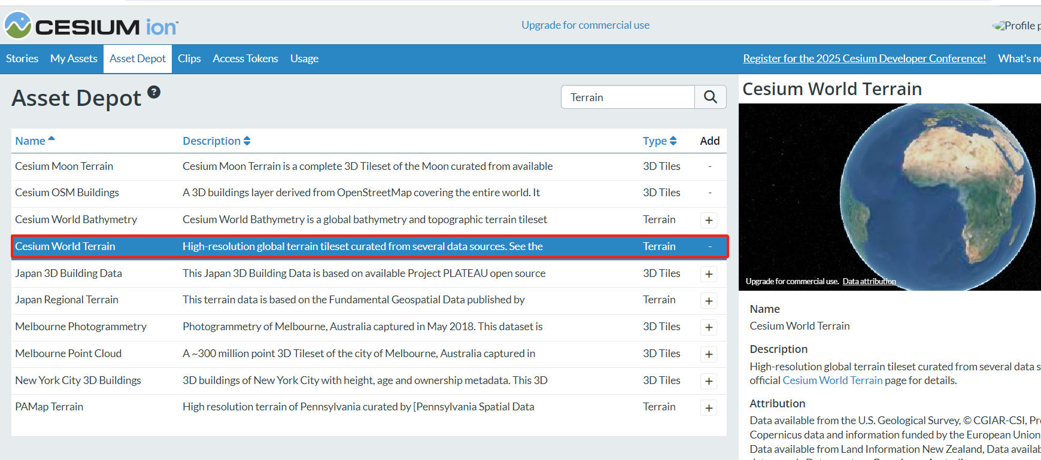
Task: Add Melbourne Photogrammetry with plus button
Action: (x=709, y=327)
